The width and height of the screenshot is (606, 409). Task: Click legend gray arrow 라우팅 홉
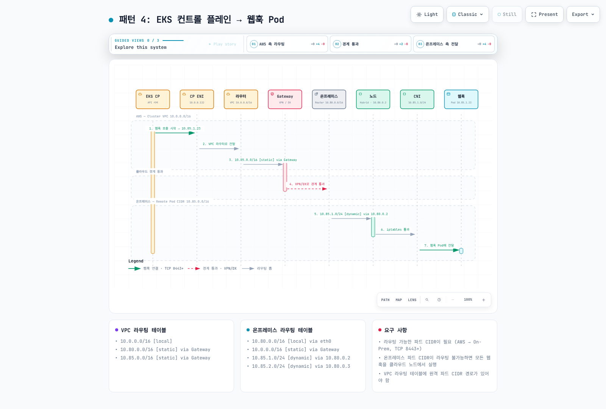(x=257, y=269)
